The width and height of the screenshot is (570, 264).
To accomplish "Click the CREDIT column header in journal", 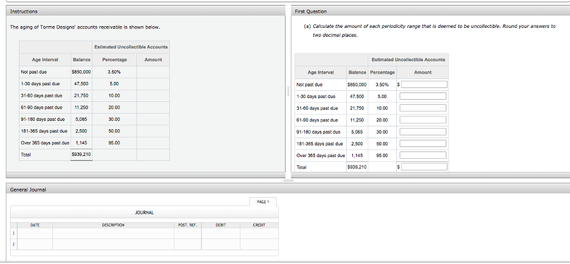I will 259,225.
